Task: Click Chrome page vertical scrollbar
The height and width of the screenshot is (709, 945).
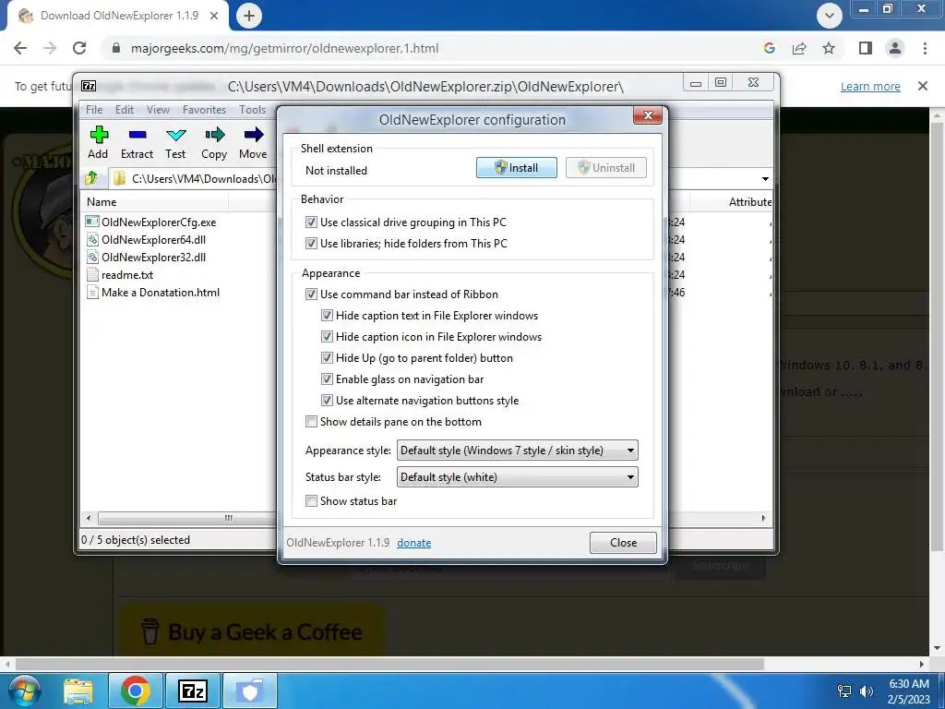Action: click(938, 338)
